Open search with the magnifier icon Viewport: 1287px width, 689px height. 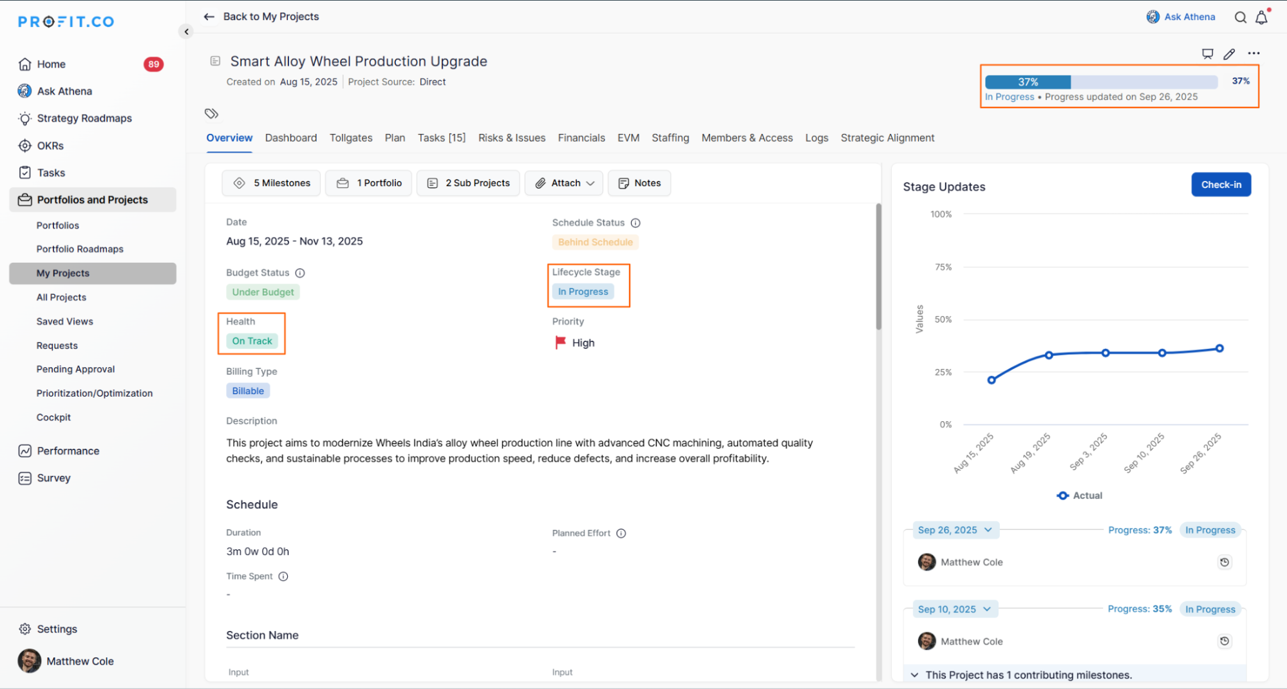pos(1240,17)
